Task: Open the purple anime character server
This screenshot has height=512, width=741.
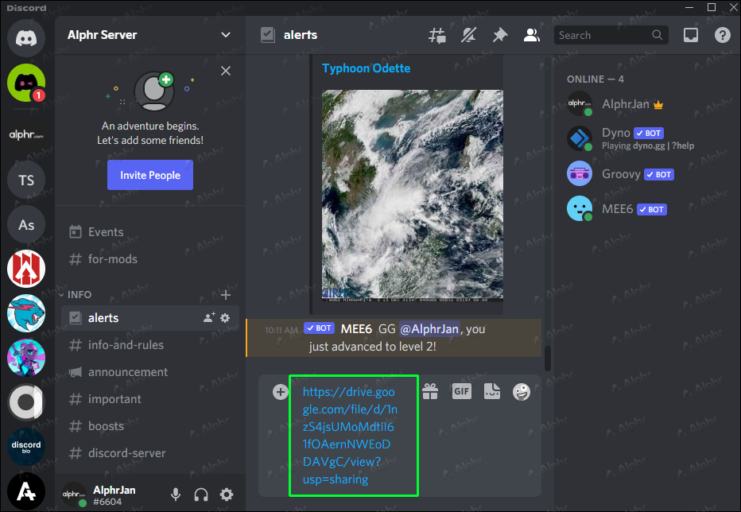Action: pos(26,358)
